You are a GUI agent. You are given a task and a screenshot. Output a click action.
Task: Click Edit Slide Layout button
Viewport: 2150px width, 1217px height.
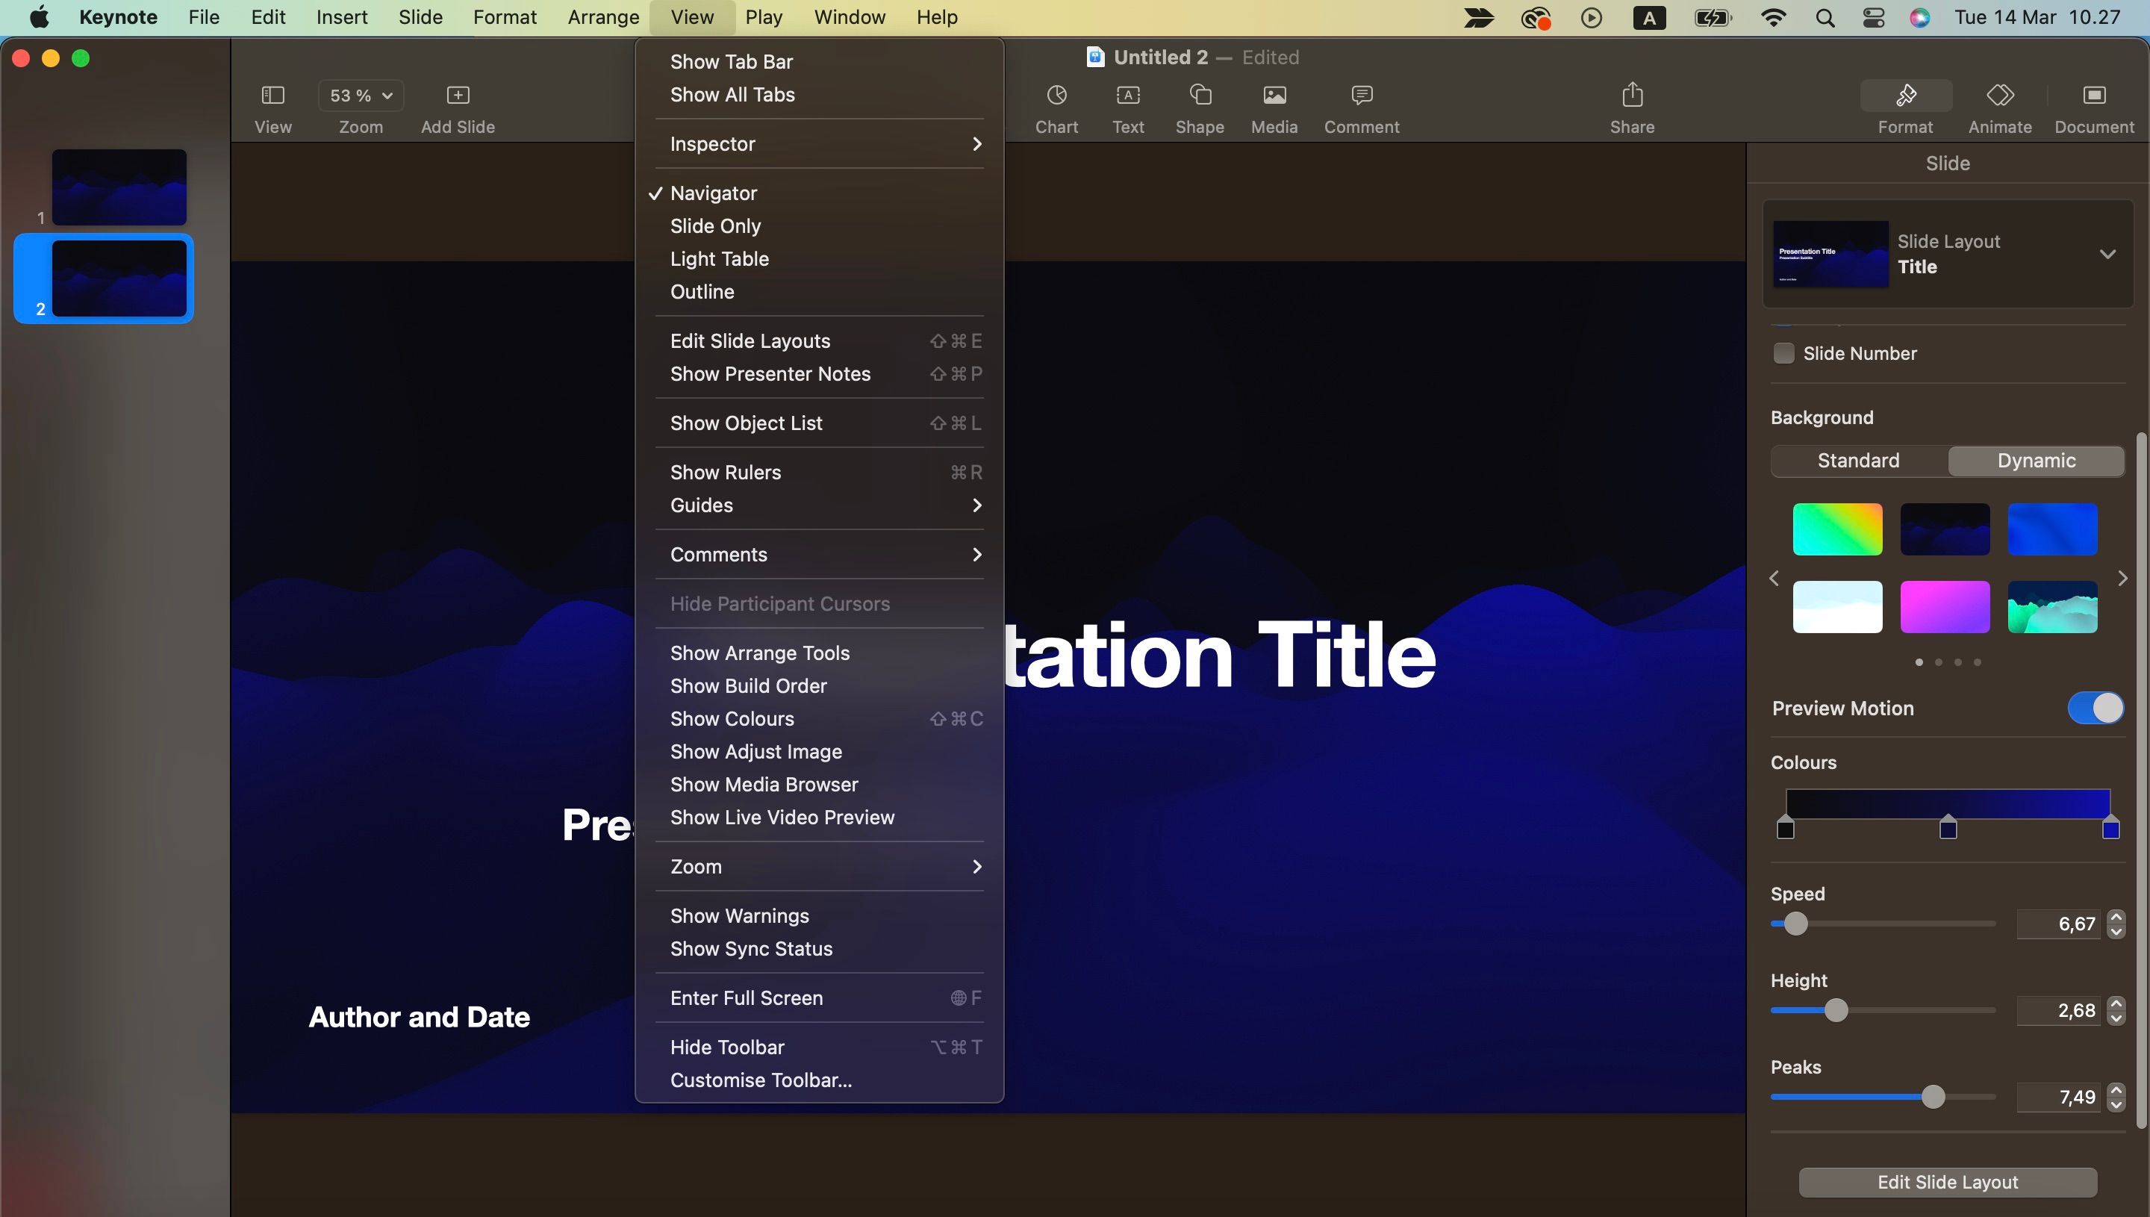[1948, 1182]
